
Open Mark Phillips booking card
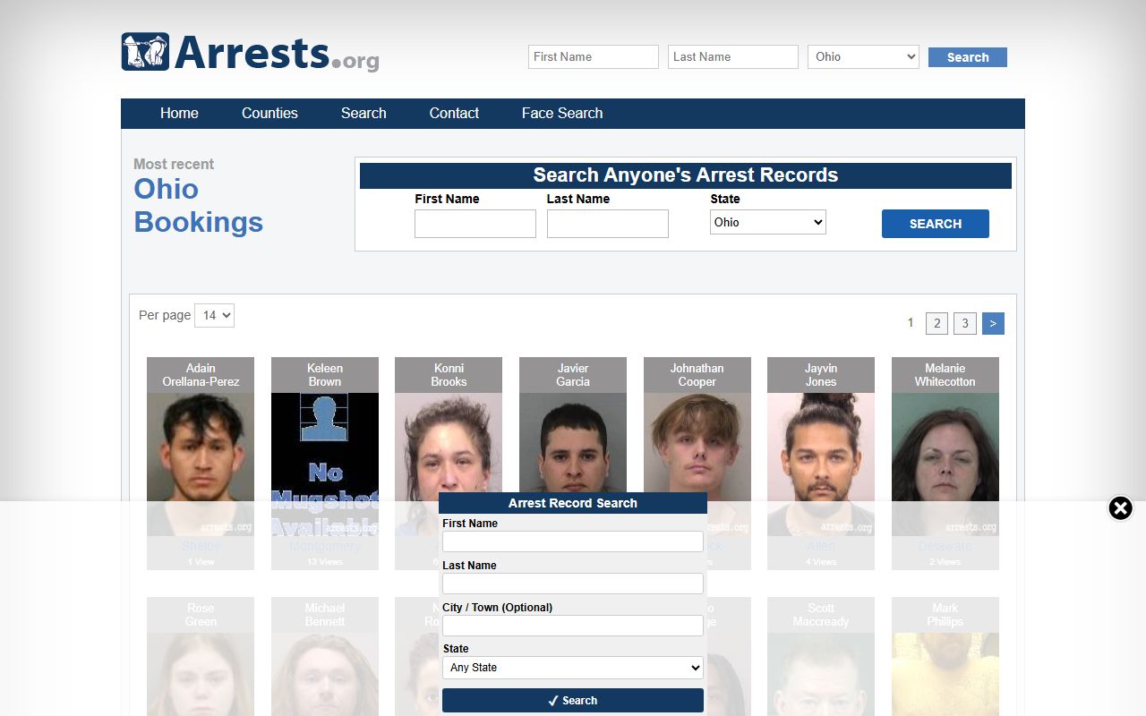[x=945, y=656]
